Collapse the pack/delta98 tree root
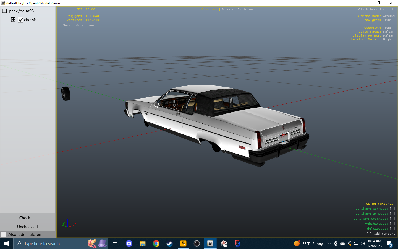 point(4,11)
